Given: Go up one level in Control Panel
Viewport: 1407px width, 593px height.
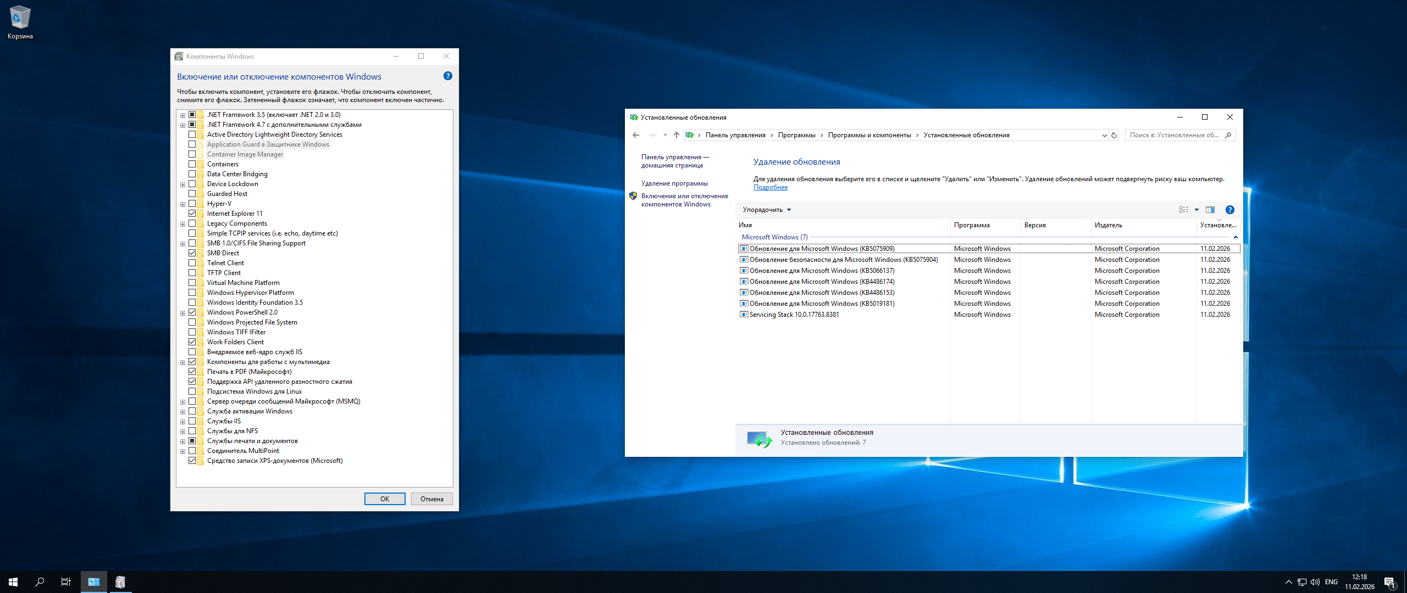Looking at the screenshot, I should [677, 135].
